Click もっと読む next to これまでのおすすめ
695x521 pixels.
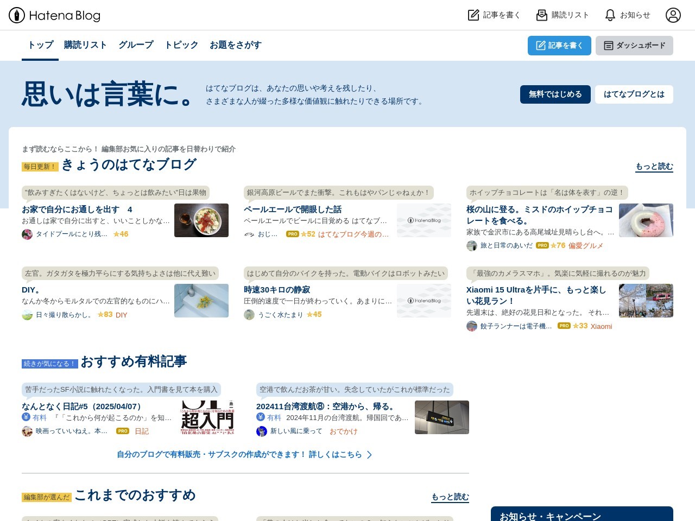[450, 497]
